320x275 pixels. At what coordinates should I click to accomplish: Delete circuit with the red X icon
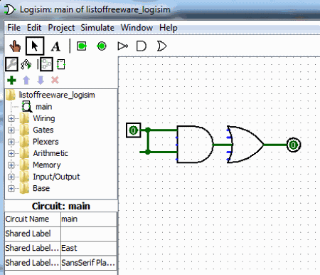point(55,81)
